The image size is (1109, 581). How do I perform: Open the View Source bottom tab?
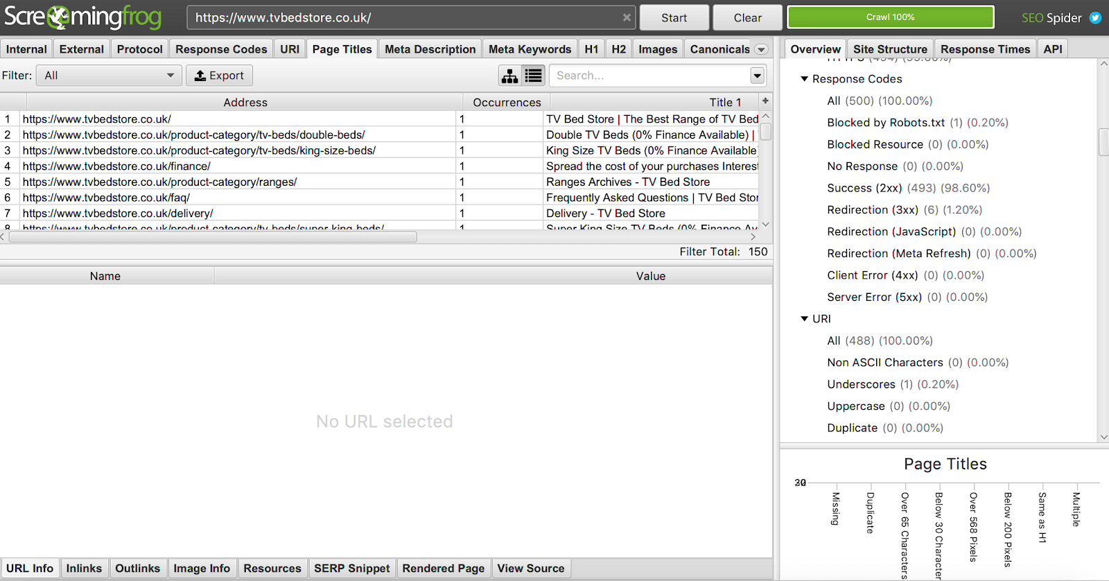tap(531, 569)
